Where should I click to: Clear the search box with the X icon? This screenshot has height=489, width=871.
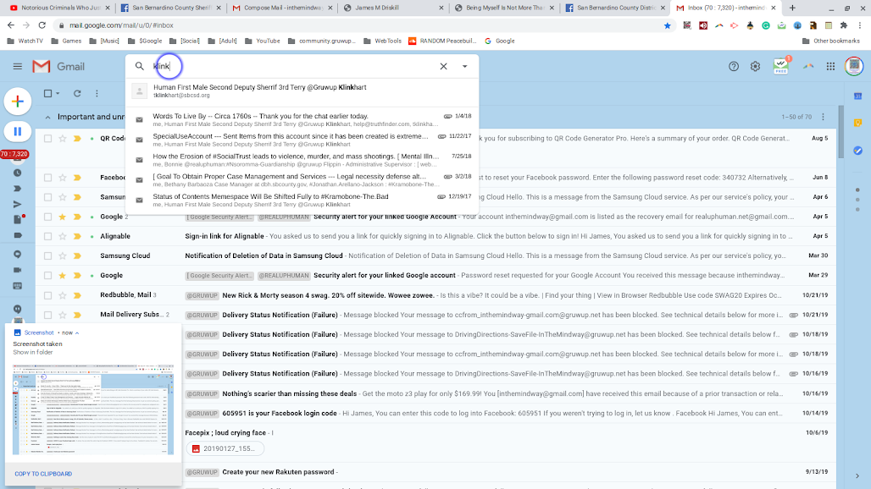(443, 67)
